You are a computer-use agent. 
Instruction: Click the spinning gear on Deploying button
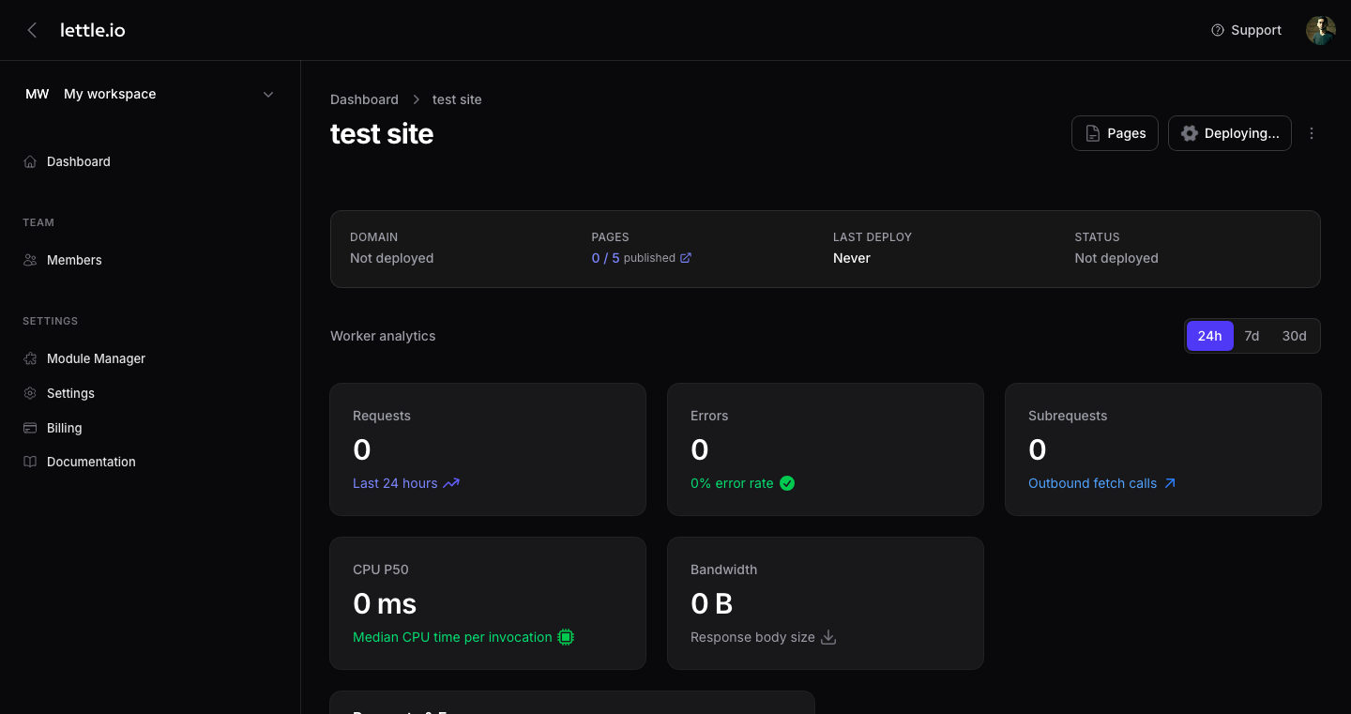pos(1190,133)
